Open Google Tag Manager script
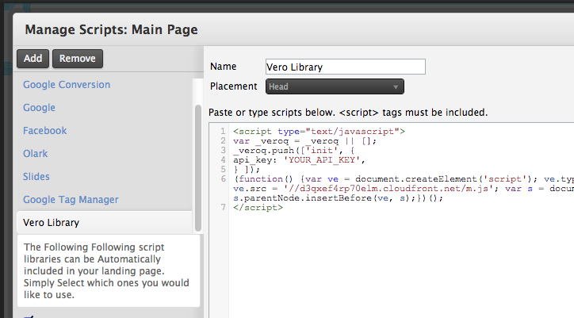574x318 pixels. (x=71, y=200)
